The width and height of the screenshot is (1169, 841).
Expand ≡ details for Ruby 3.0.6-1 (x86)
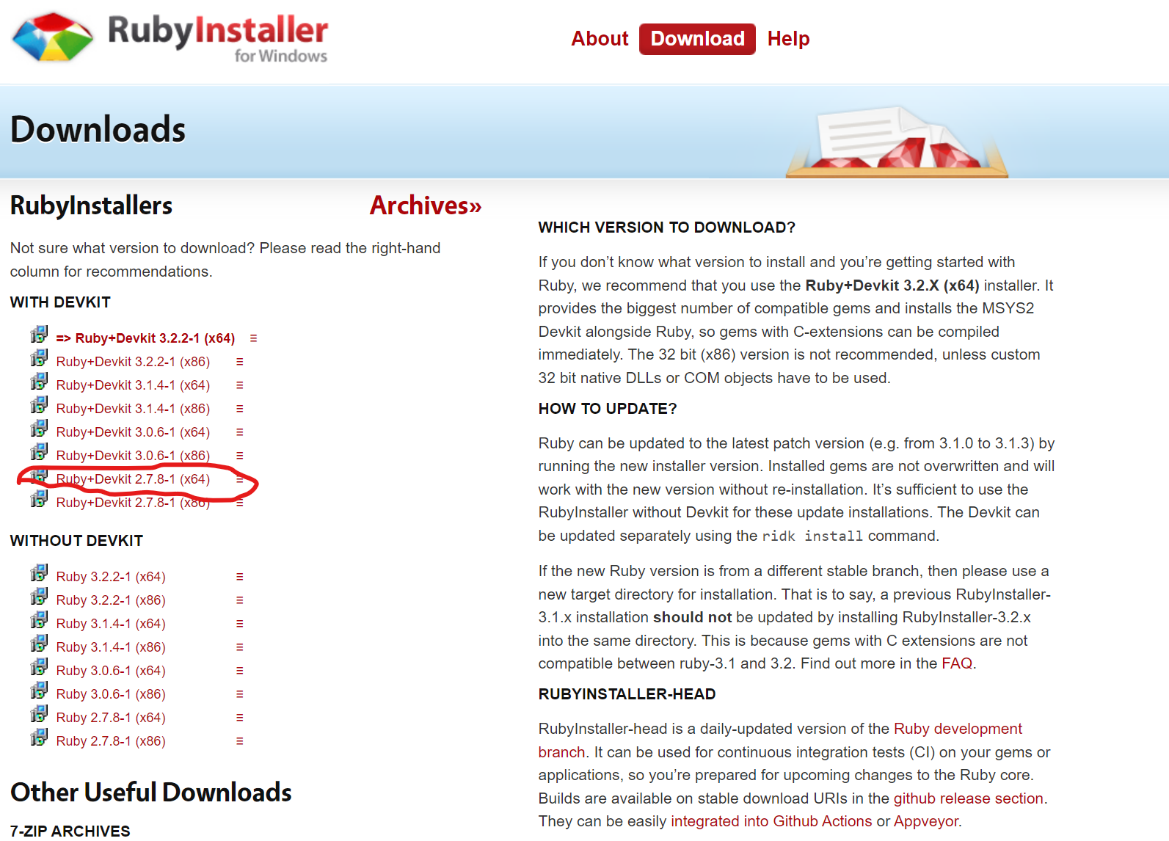(239, 694)
